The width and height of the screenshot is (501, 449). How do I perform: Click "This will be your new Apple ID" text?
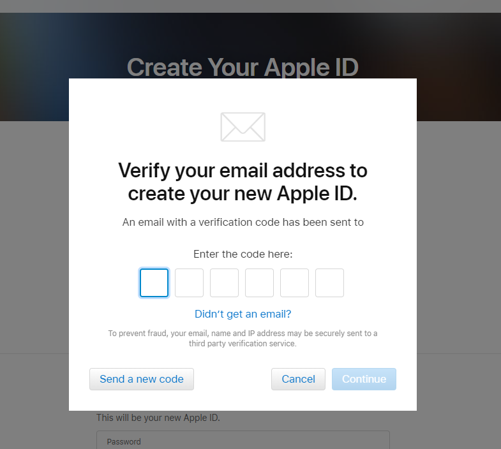(x=158, y=418)
